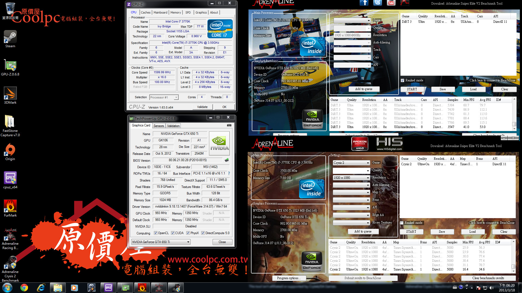This screenshot has height=293, width=522.
Task: Open Windows Explorer folder in taskbar
Action: (x=58, y=288)
